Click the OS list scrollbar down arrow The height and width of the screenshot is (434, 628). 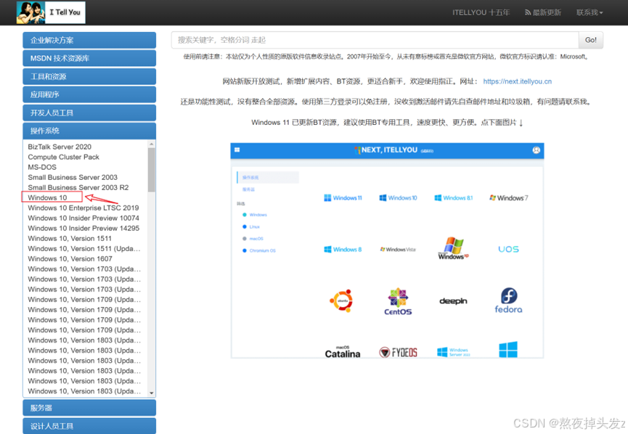[x=152, y=393]
